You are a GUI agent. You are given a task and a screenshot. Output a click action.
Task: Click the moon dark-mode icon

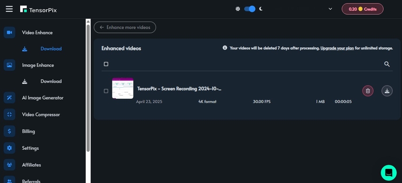point(261,9)
